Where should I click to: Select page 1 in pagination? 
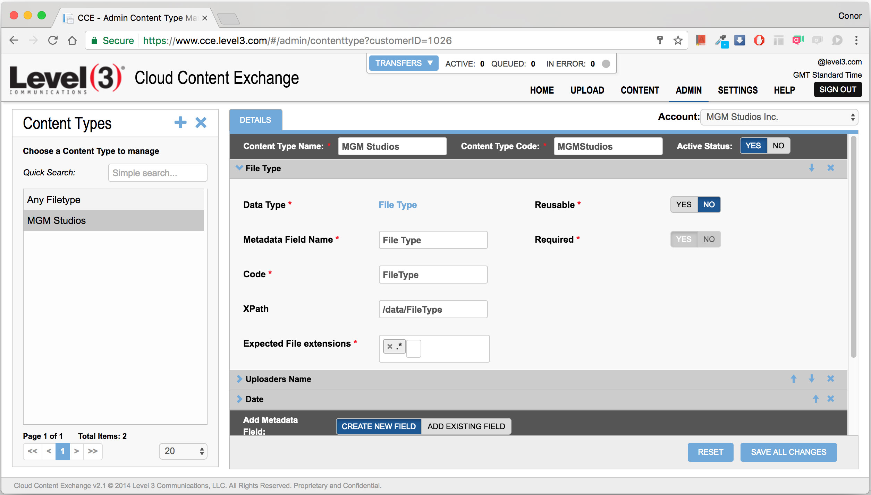(x=62, y=451)
